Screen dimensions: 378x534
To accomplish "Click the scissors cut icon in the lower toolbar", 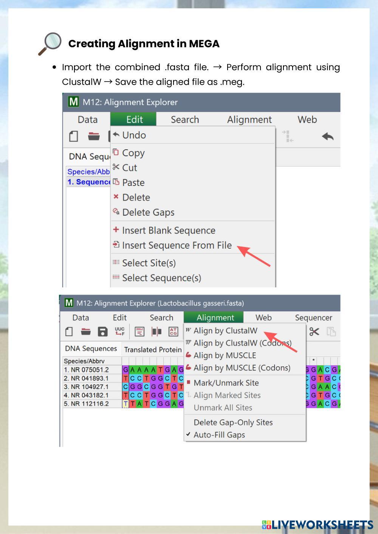I will click(314, 332).
